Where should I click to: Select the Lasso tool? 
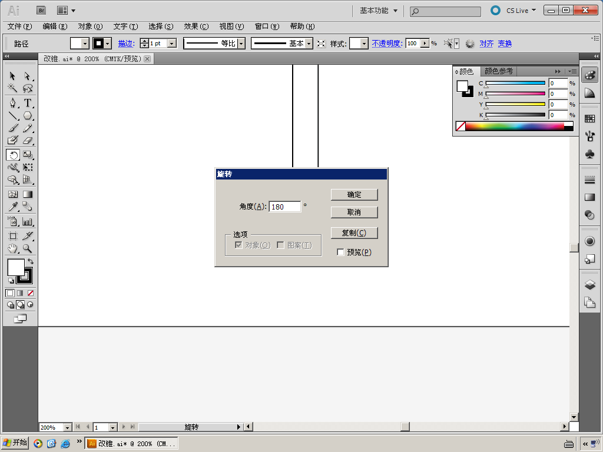click(x=27, y=88)
